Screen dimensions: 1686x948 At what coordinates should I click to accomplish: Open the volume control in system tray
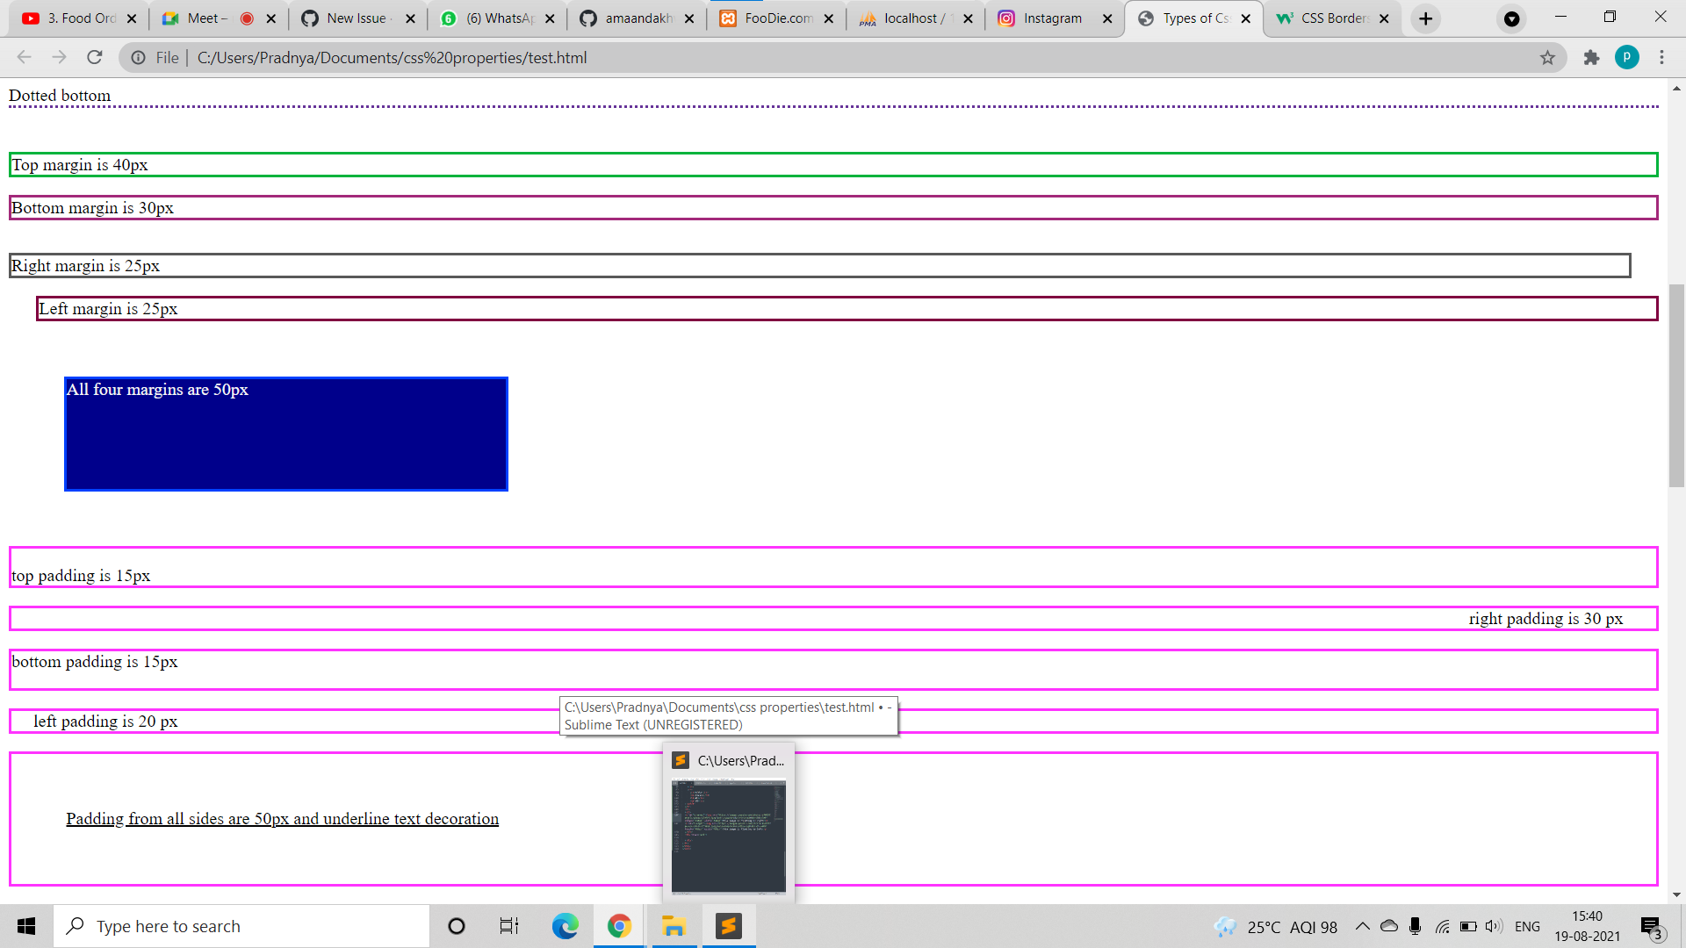point(1494,926)
